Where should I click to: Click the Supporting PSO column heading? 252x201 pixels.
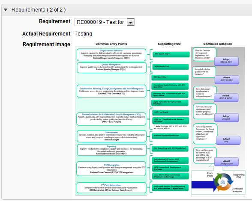(x=169, y=44)
